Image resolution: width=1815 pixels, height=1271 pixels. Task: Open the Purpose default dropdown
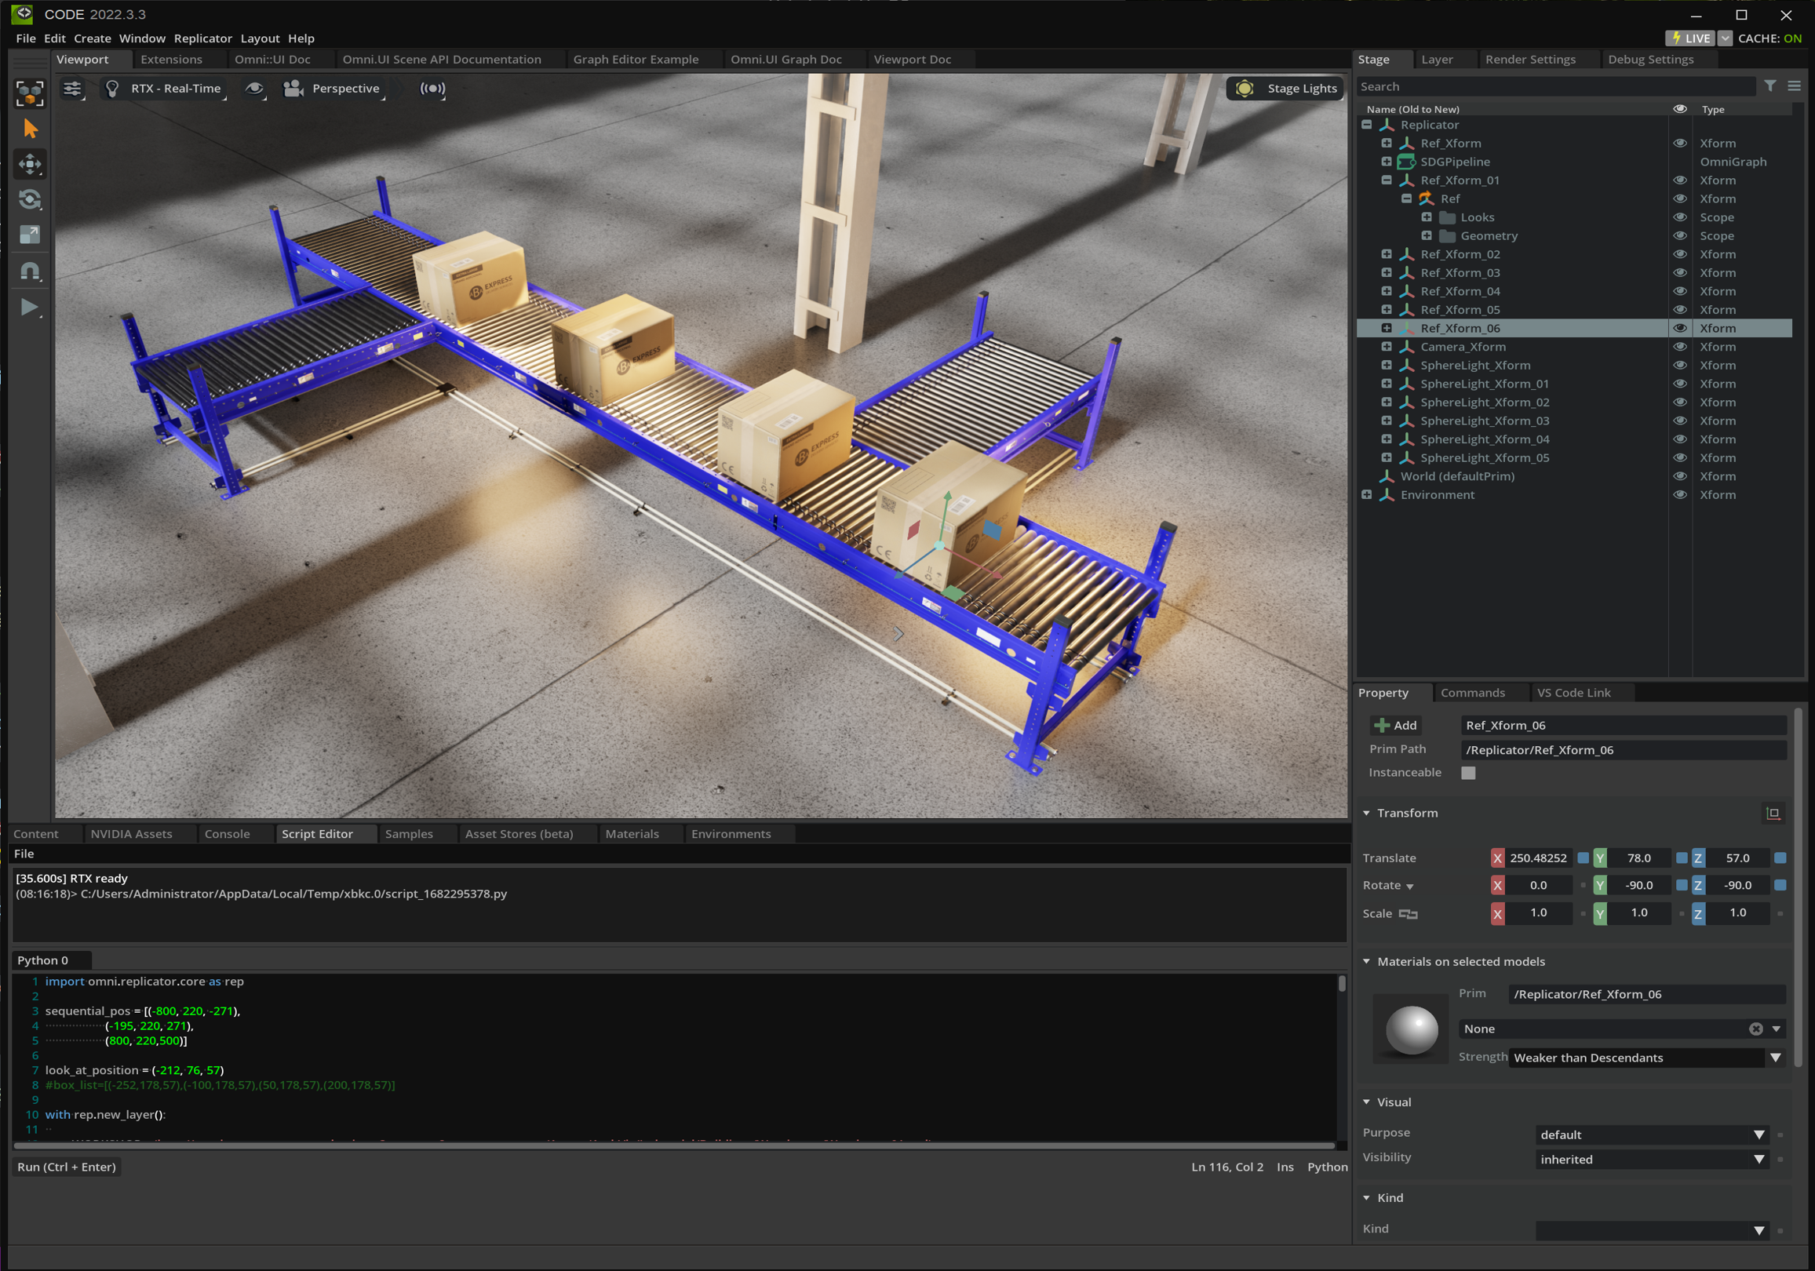point(1650,1134)
